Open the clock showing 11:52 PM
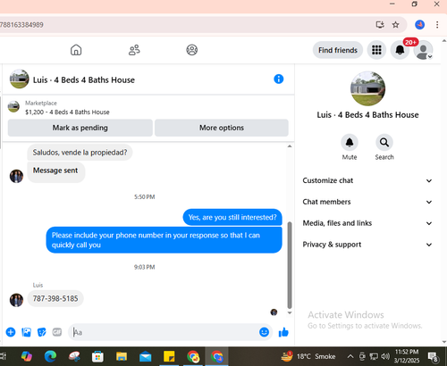Screen dimensions: 447x366 tap(407, 356)
